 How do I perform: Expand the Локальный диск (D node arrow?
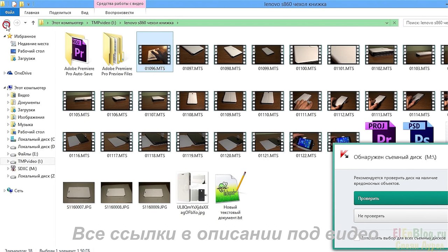point(8,147)
